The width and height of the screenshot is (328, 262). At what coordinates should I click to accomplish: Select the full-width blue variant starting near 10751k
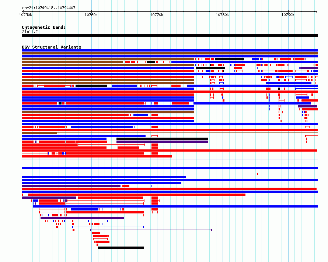pos(175,206)
